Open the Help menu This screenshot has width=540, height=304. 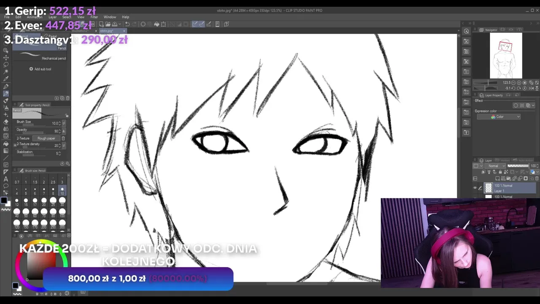125,17
